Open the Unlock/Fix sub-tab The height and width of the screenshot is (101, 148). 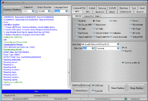tap(88, 16)
